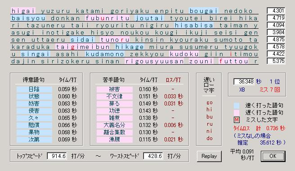
Task: Click the line time value 4.301
Action: pyautogui.click(x=276, y=11)
